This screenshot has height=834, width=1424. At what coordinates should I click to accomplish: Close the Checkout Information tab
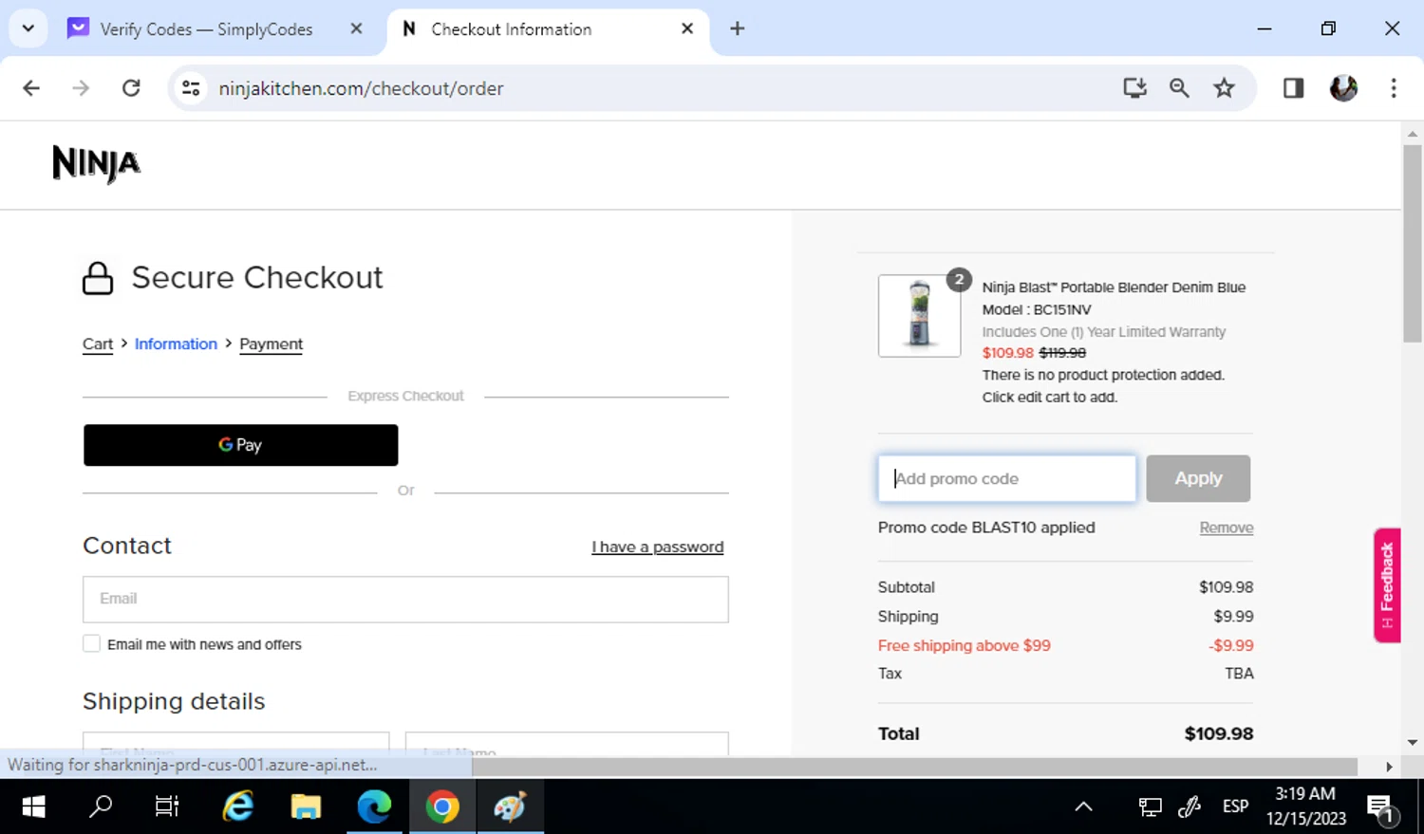(687, 28)
